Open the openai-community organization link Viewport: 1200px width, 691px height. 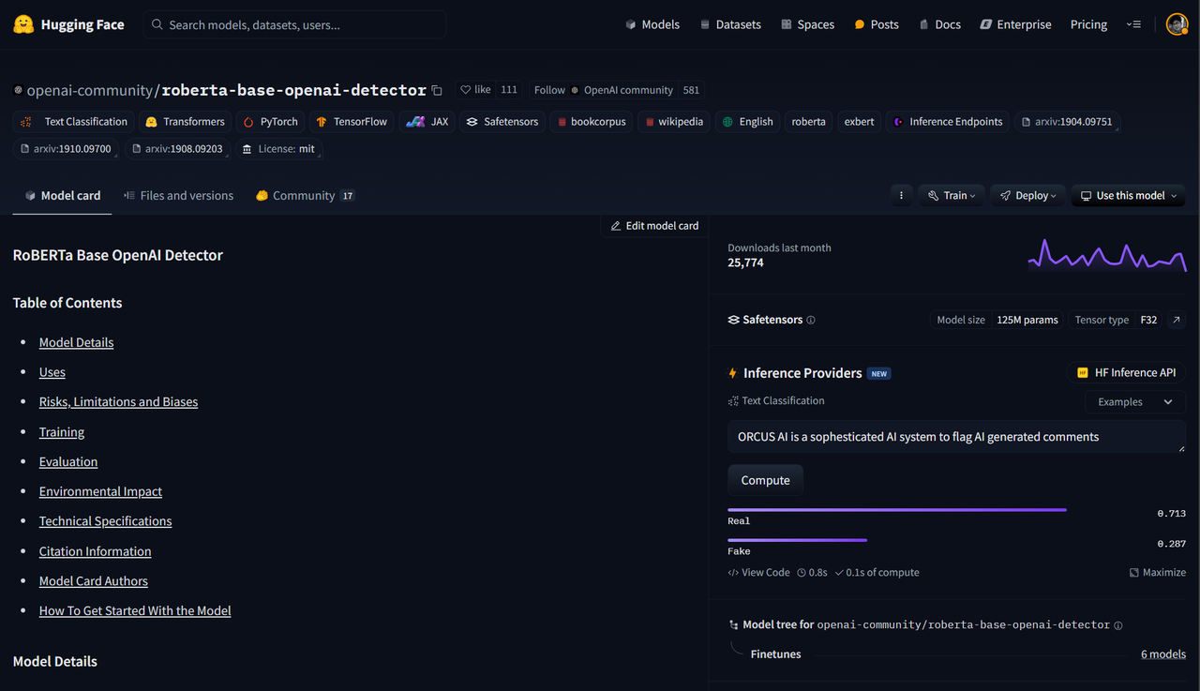89,90
